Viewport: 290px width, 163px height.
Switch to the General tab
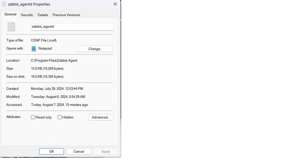[10, 14]
